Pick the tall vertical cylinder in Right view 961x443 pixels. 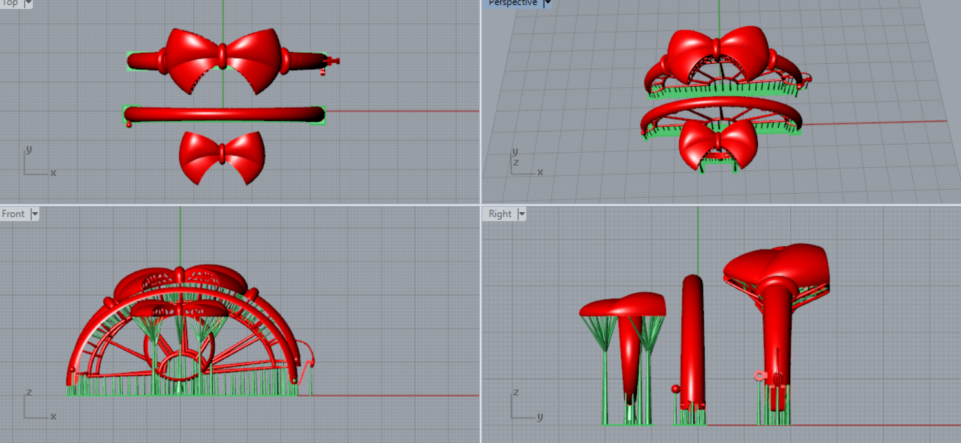pyautogui.click(x=693, y=335)
